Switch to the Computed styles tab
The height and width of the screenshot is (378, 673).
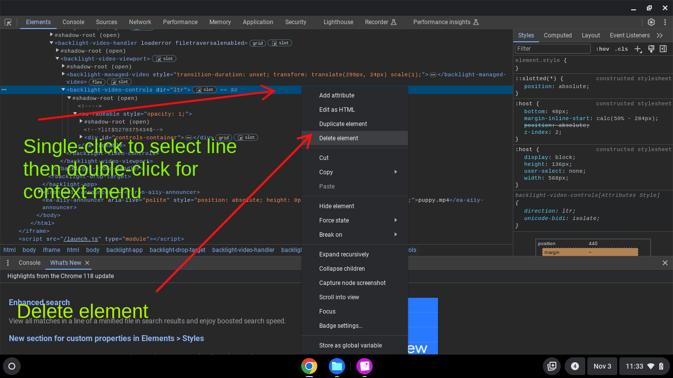tap(558, 35)
